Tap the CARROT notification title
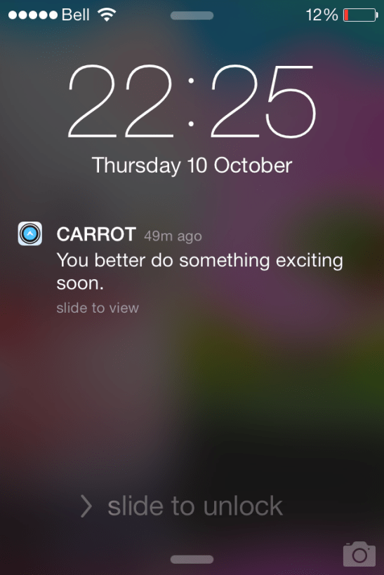 tap(96, 234)
